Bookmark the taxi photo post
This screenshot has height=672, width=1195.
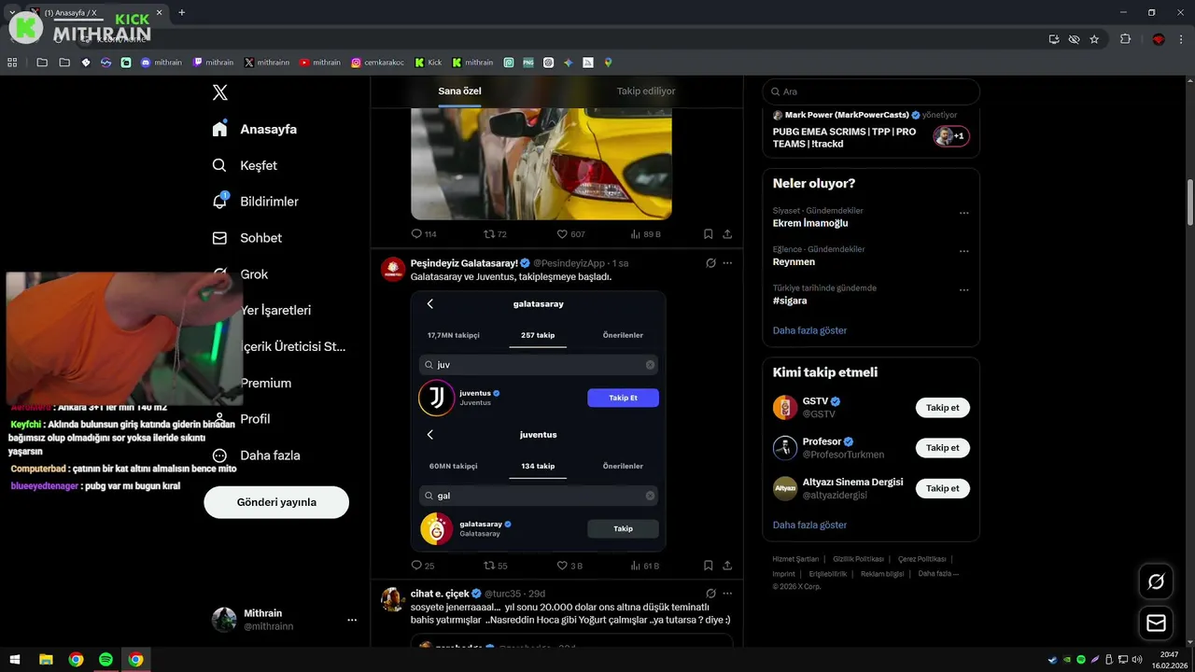click(709, 234)
